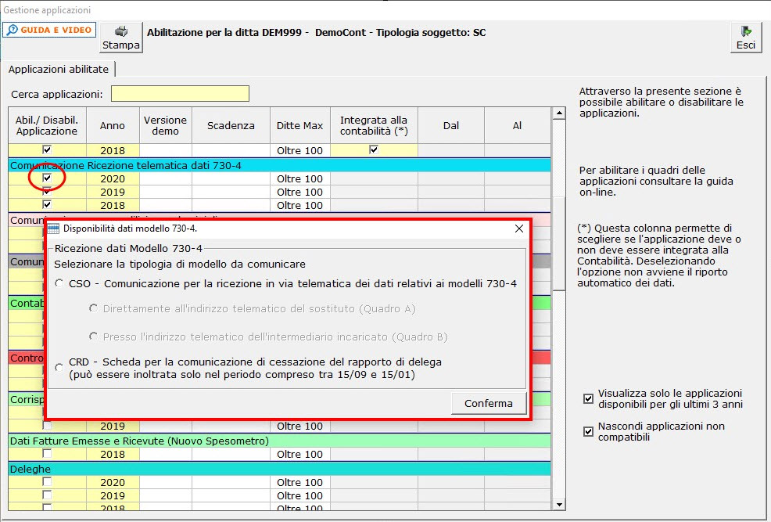Select Presso l'indirizzo dell'intermediario (Quadro B)
The image size is (771, 522).
coord(93,336)
